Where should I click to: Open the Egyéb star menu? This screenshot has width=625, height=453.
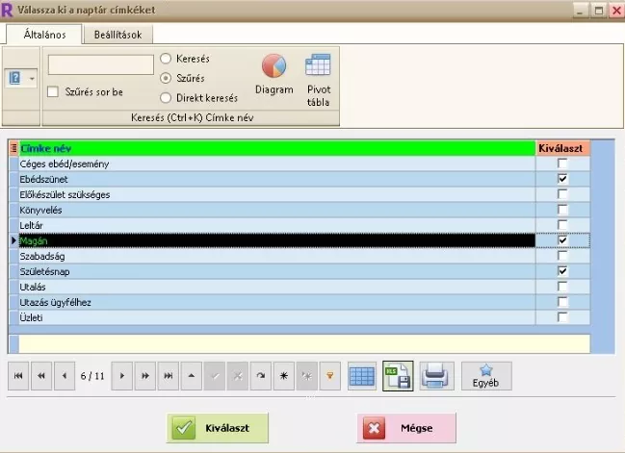coord(486,376)
